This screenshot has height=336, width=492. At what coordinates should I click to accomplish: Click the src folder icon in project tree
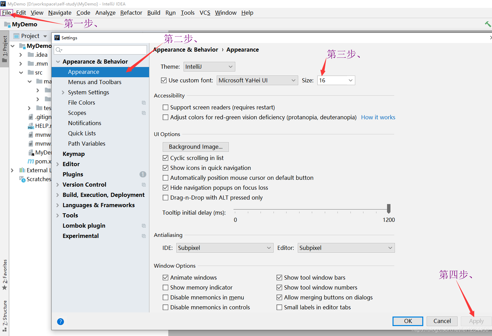tap(31, 72)
